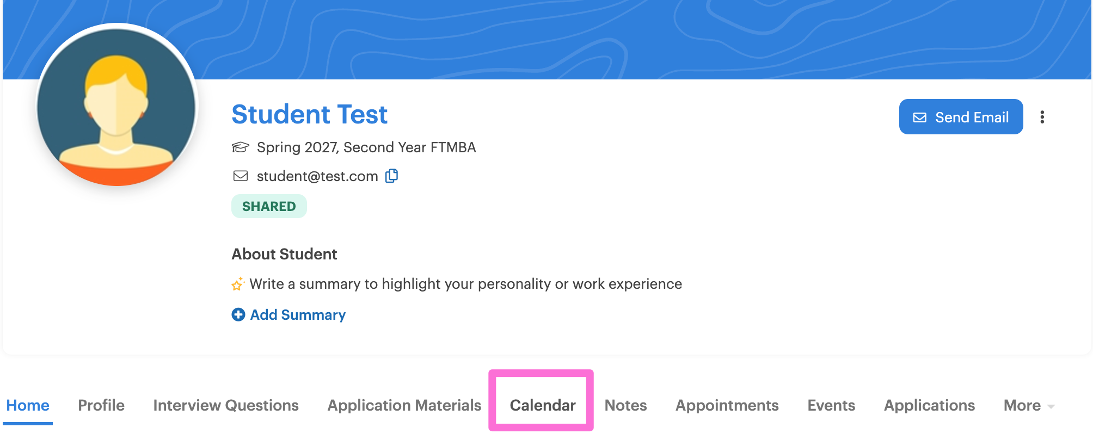Open the three-dot options menu
Screen dimensions: 1093x434
pos(1042,117)
